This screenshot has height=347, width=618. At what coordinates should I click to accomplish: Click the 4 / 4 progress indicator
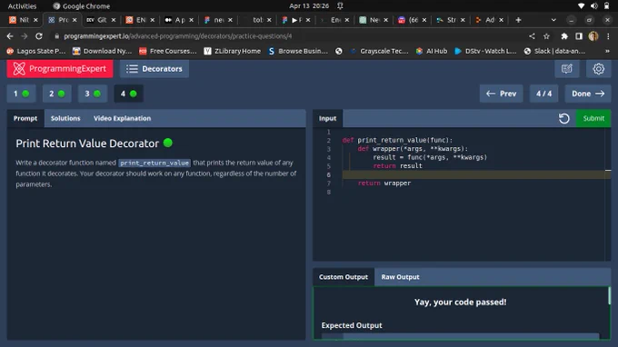(543, 94)
